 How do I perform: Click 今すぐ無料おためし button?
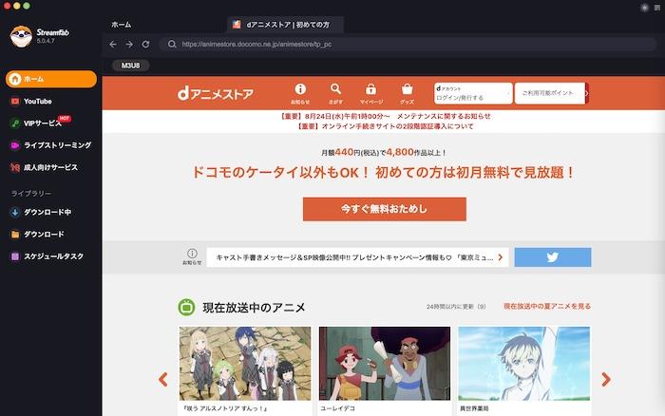tap(384, 209)
